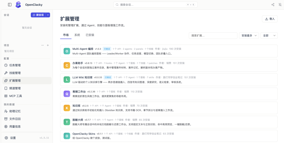Viewport: 284px width, 143px height.
Task: Click OpenClacky app name in header
Action: pyautogui.click(x=34, y=5)
